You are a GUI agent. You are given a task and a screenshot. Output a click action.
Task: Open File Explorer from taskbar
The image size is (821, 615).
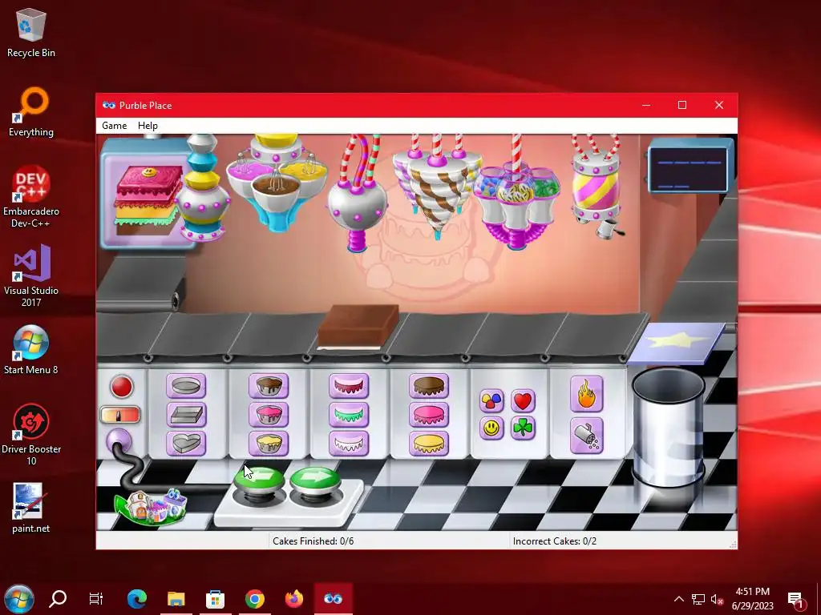[176, 598]
